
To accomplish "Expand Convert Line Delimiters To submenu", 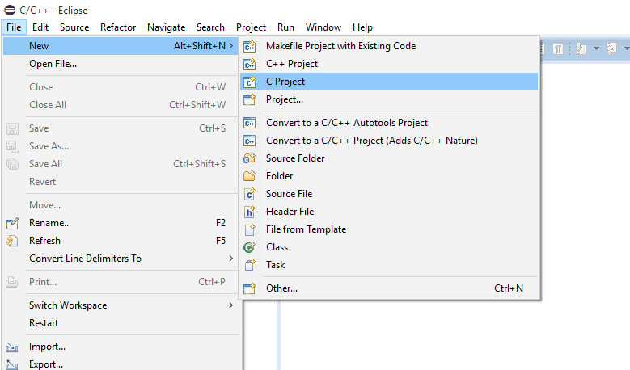I will click(231, 259).
